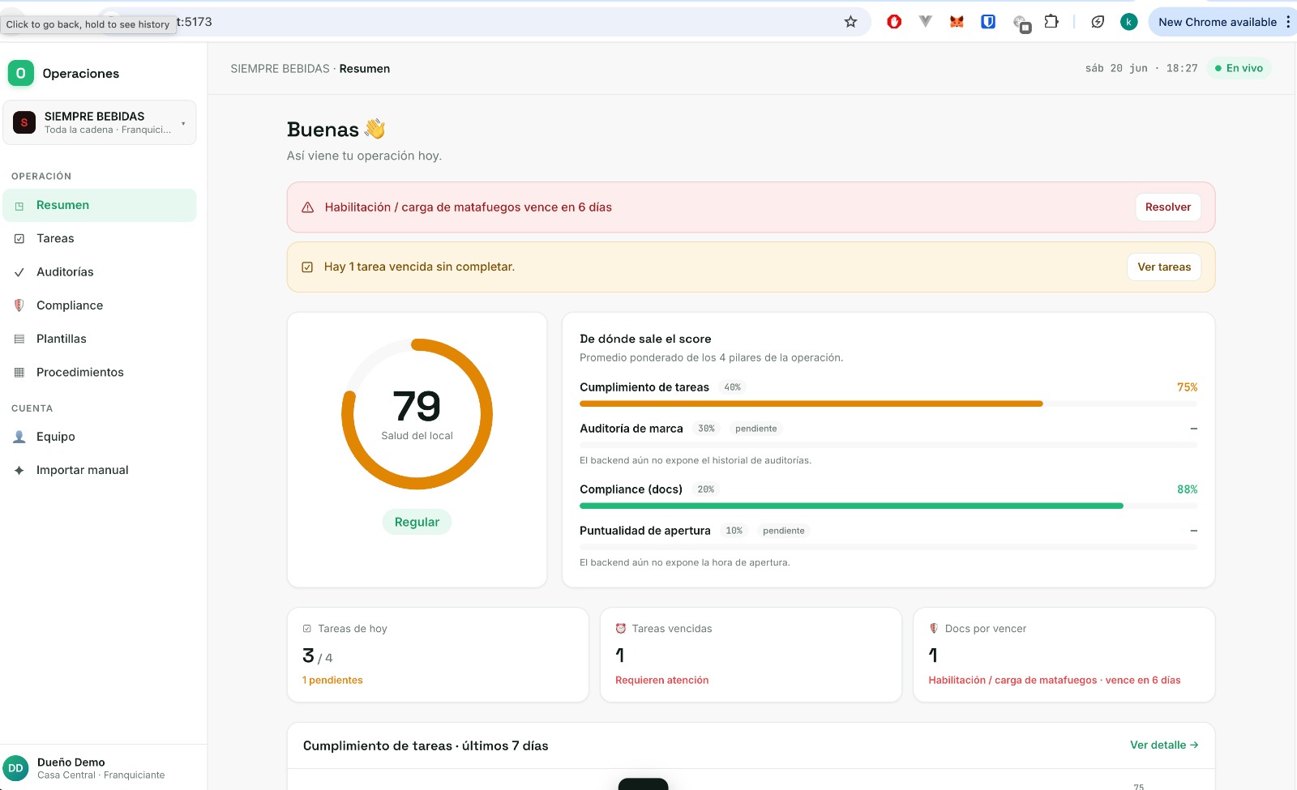Click the extension icon with stop badge

click(1021, 23)
